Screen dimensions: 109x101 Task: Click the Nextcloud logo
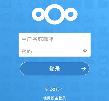point(55,14)
